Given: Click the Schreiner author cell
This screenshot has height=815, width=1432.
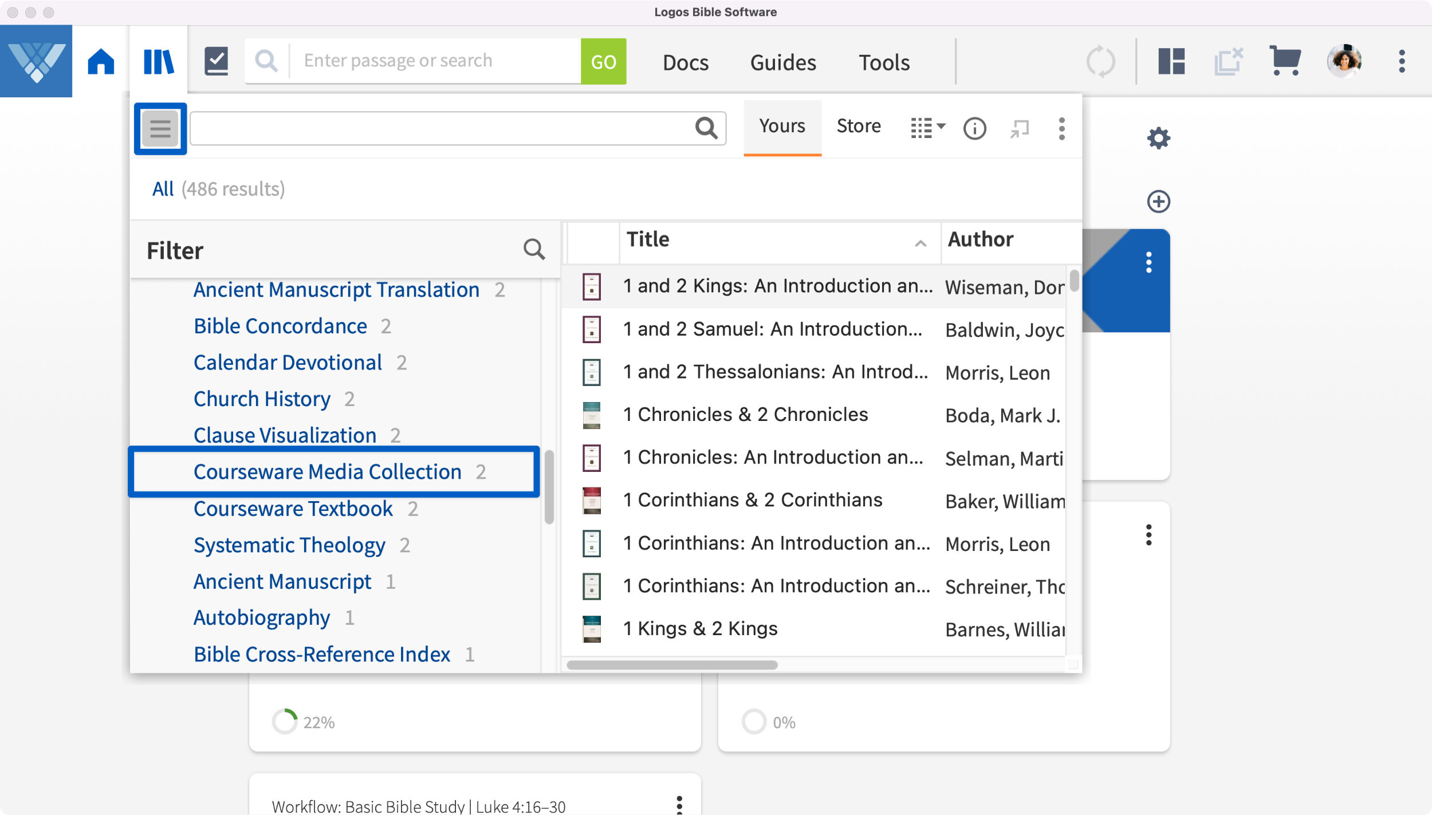Looking at the screenshot, I should click(1005, 587).
